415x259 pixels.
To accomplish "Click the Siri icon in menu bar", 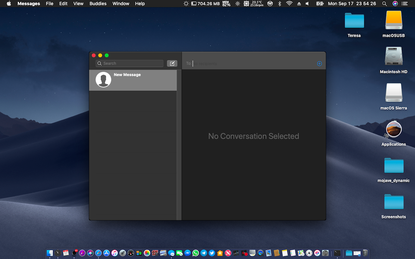I will click(x=395, y=3).
